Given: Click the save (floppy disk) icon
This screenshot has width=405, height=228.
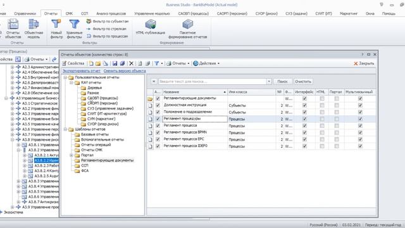Looking at the screenshot, I should pyautogui.click(x=115, y=63).
